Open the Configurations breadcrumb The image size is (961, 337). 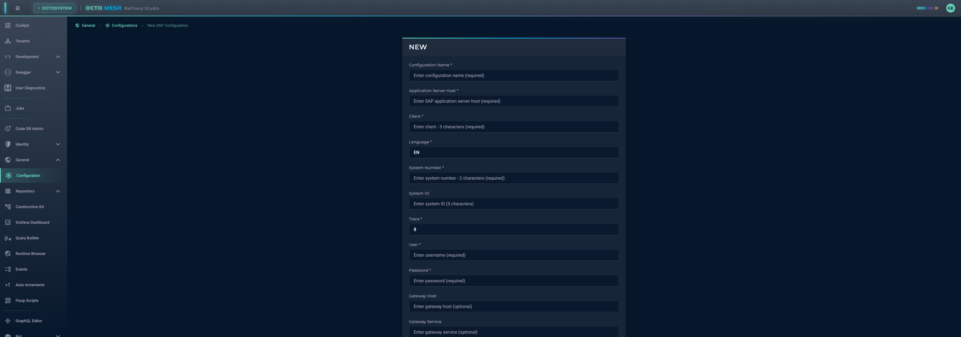(125, 25)
